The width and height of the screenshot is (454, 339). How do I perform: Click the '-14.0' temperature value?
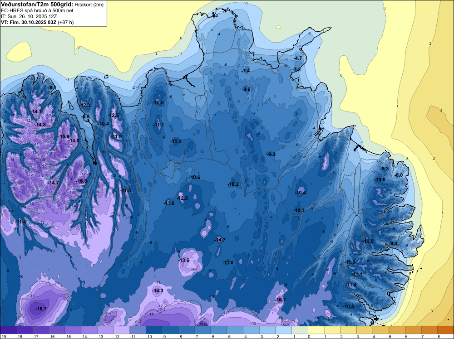[74, 141]
